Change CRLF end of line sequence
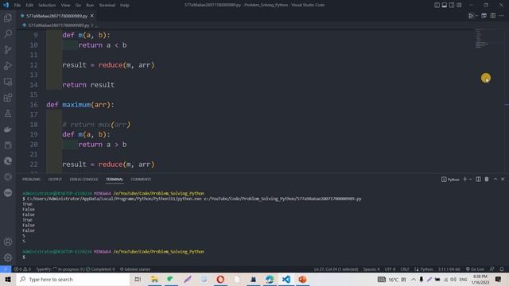 [x=405, y=269]
